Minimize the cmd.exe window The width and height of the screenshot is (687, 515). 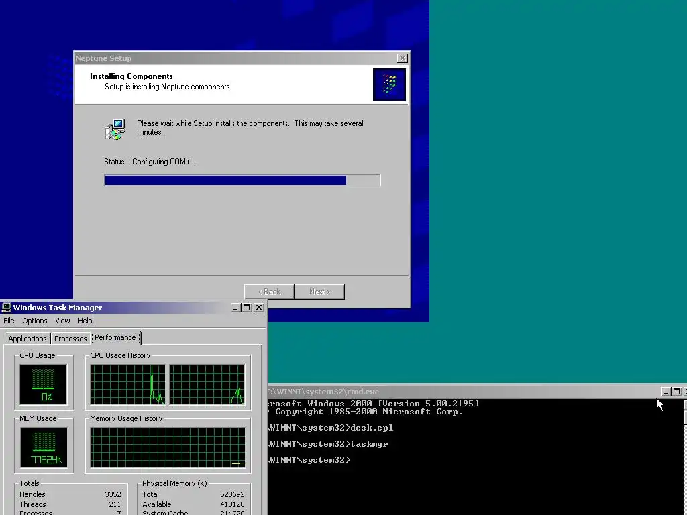[666, 392]
